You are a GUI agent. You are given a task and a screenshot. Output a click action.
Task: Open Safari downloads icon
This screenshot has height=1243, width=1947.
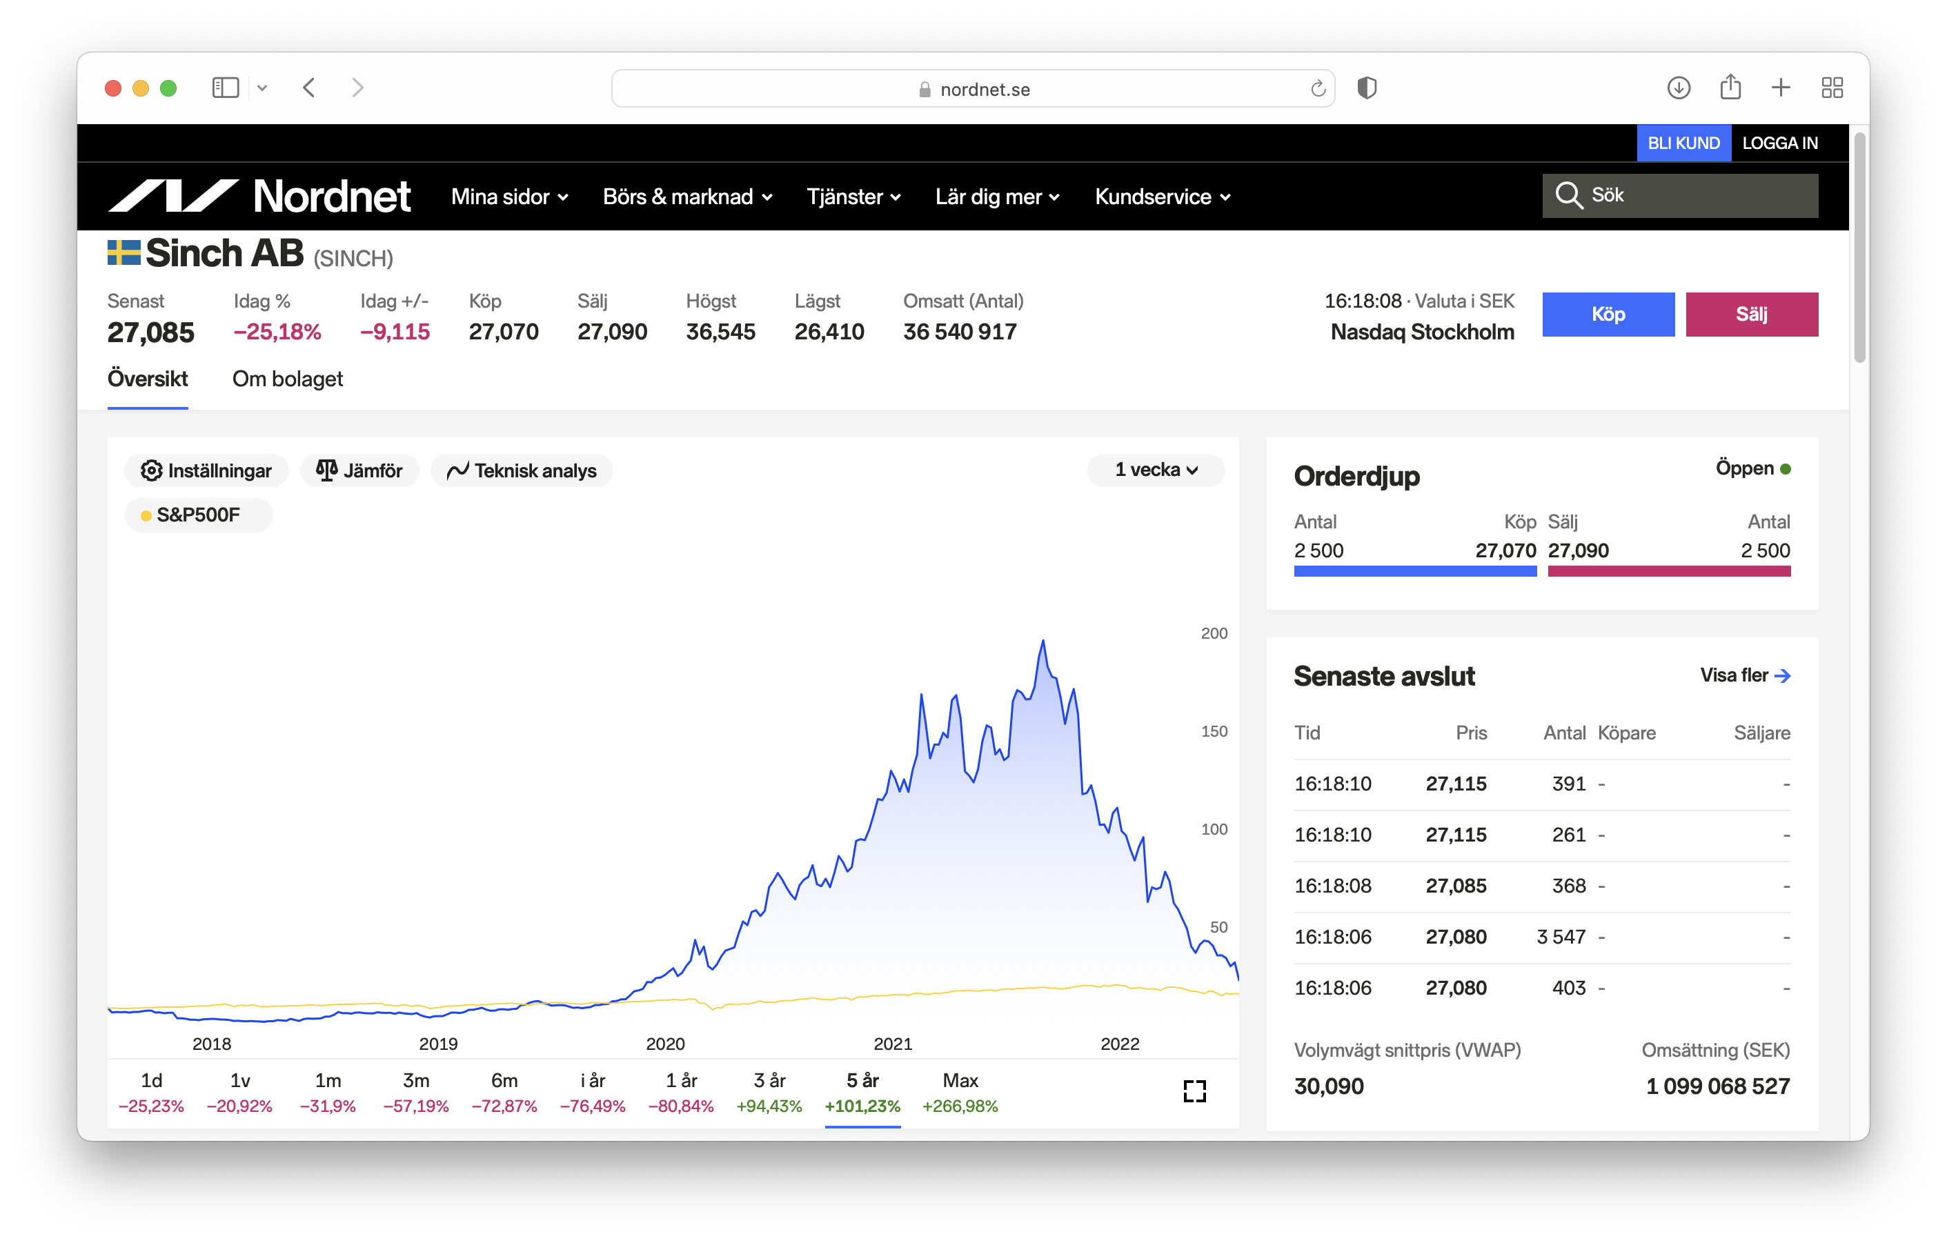[x=1679, y=88]
